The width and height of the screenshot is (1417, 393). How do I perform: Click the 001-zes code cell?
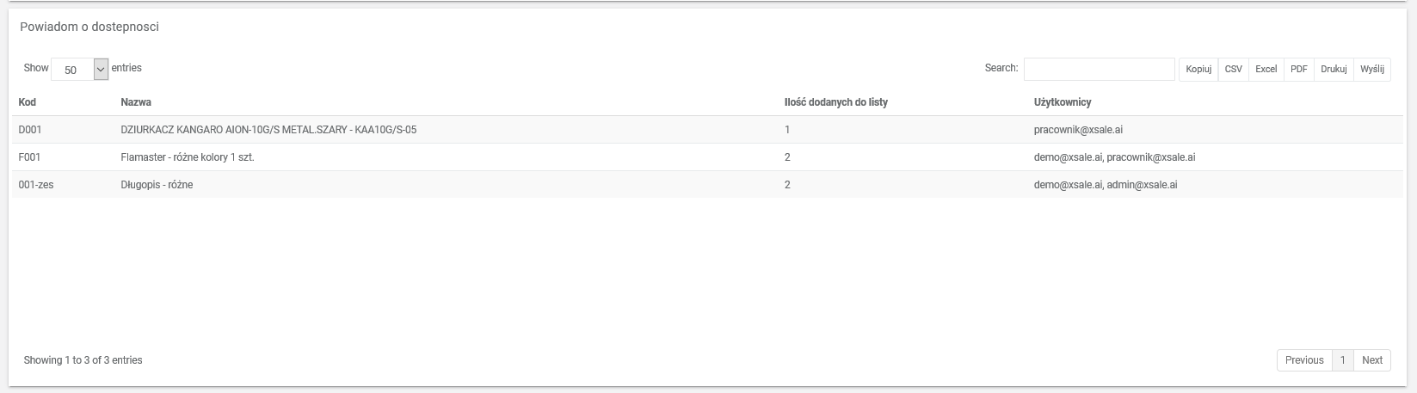[x=36, y=185]
